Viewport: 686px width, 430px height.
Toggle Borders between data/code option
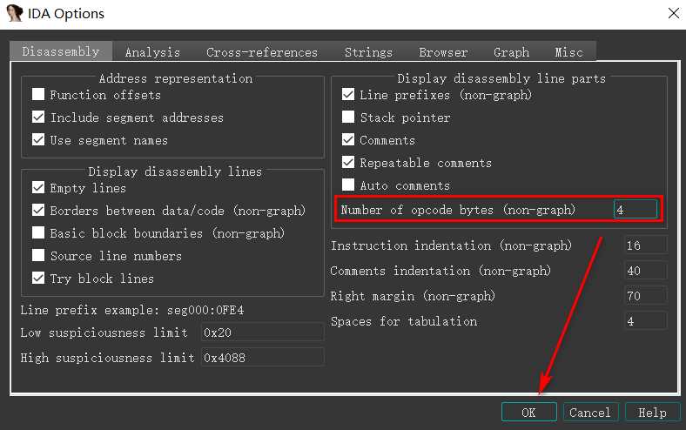(38, 211)
